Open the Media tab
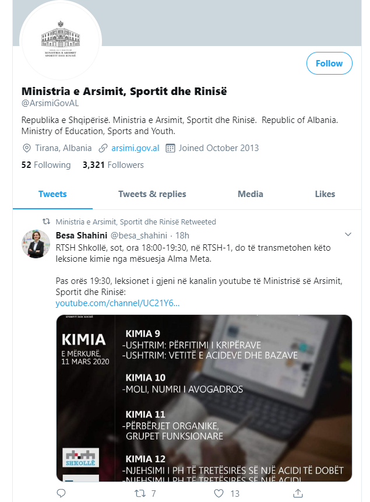The height and width of the screenshot is (502, 370). point(251,194)
